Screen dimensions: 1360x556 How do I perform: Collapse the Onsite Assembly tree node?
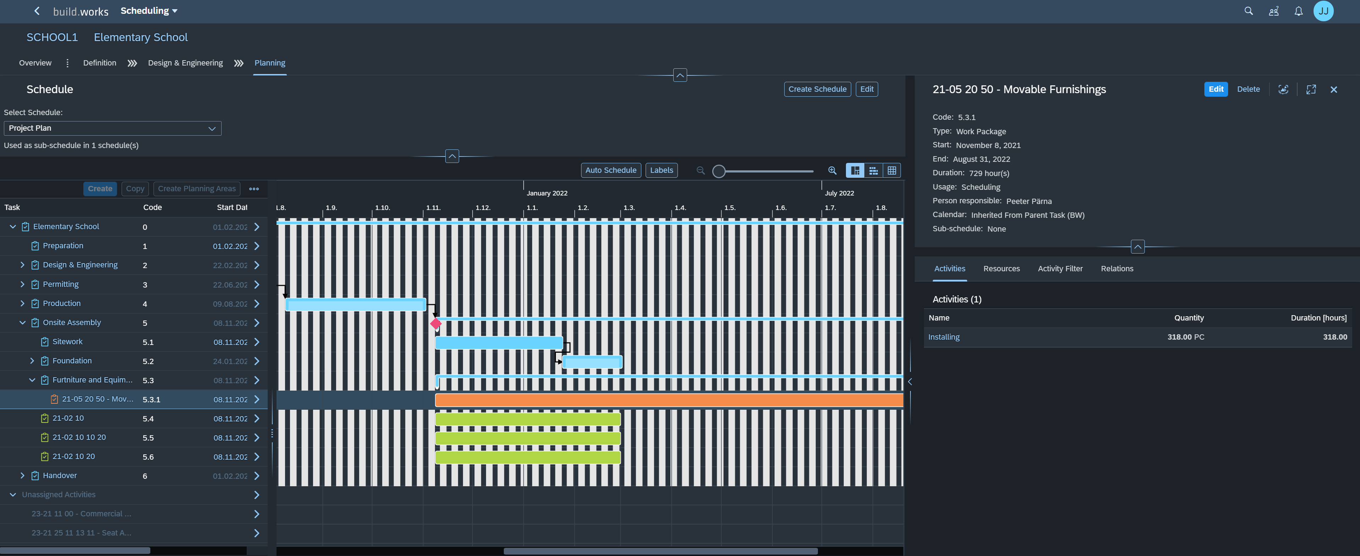[x=22, y=323]
